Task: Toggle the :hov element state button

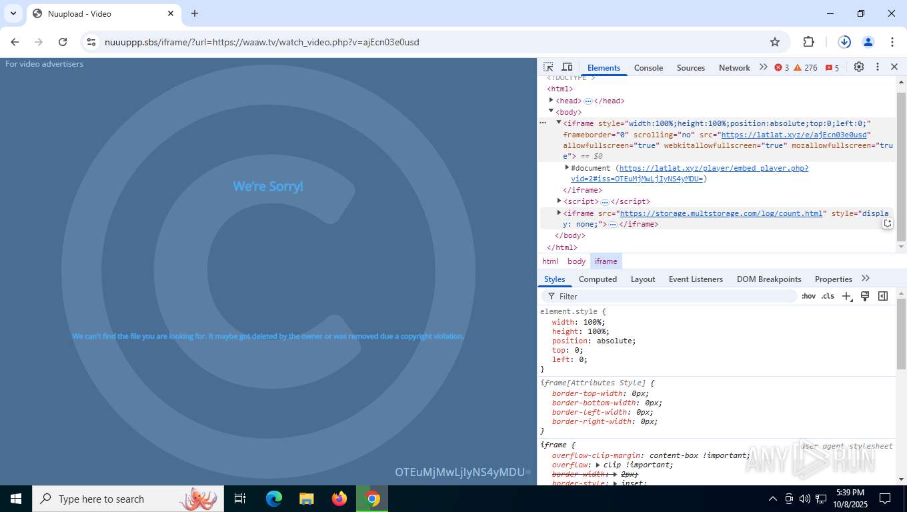Action: point(808,296)
